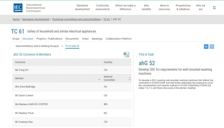224x128 pixels.
Task: Sort by Member column arrow
Action: click(x=99, y=80)
